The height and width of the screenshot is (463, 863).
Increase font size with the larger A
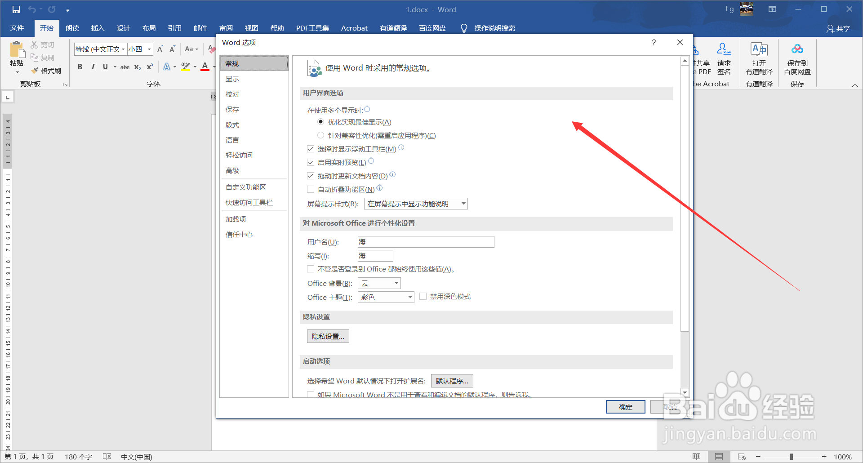(x=160, y=49)
